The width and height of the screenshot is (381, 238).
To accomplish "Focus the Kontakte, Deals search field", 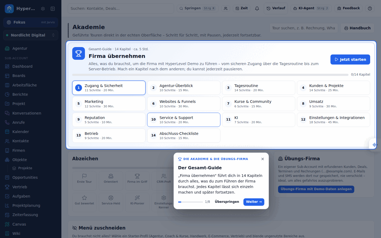I will click(x=121, y=8).
